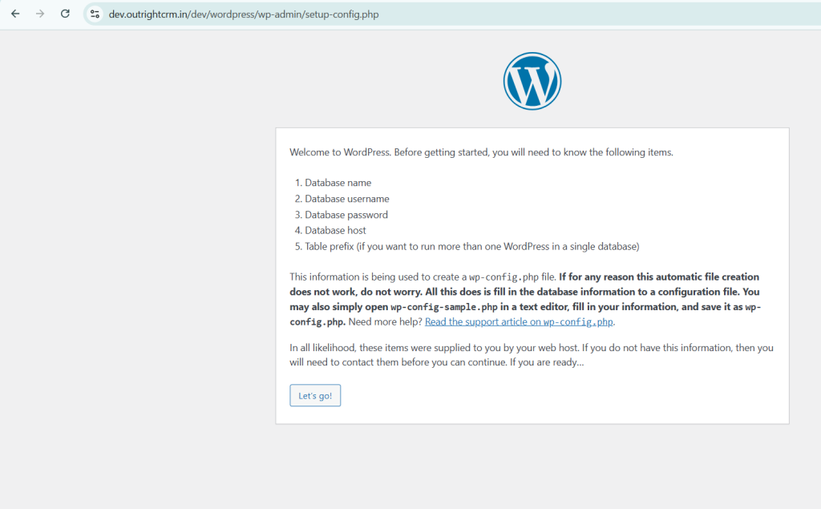
Task: Focus the address bar URL
Action: click(244, 14)
